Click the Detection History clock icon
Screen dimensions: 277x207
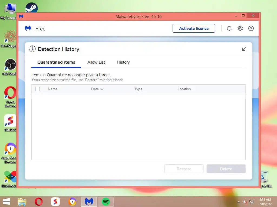[32, 49]
